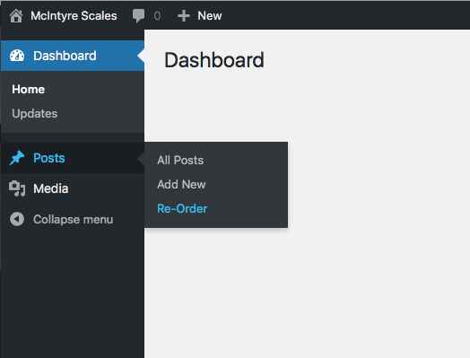Click the Collapse menu arrow icon
The image size is (470, 358).
[x=17, y=219]
